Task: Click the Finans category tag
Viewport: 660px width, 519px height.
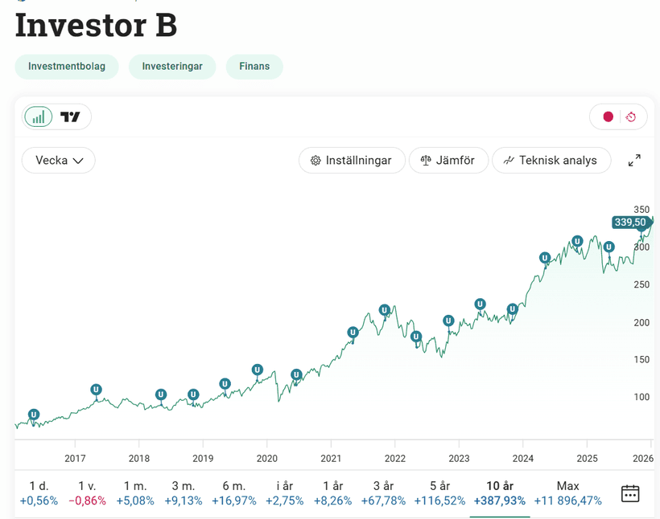Action: pyautogui.click(x=254, y=66)
